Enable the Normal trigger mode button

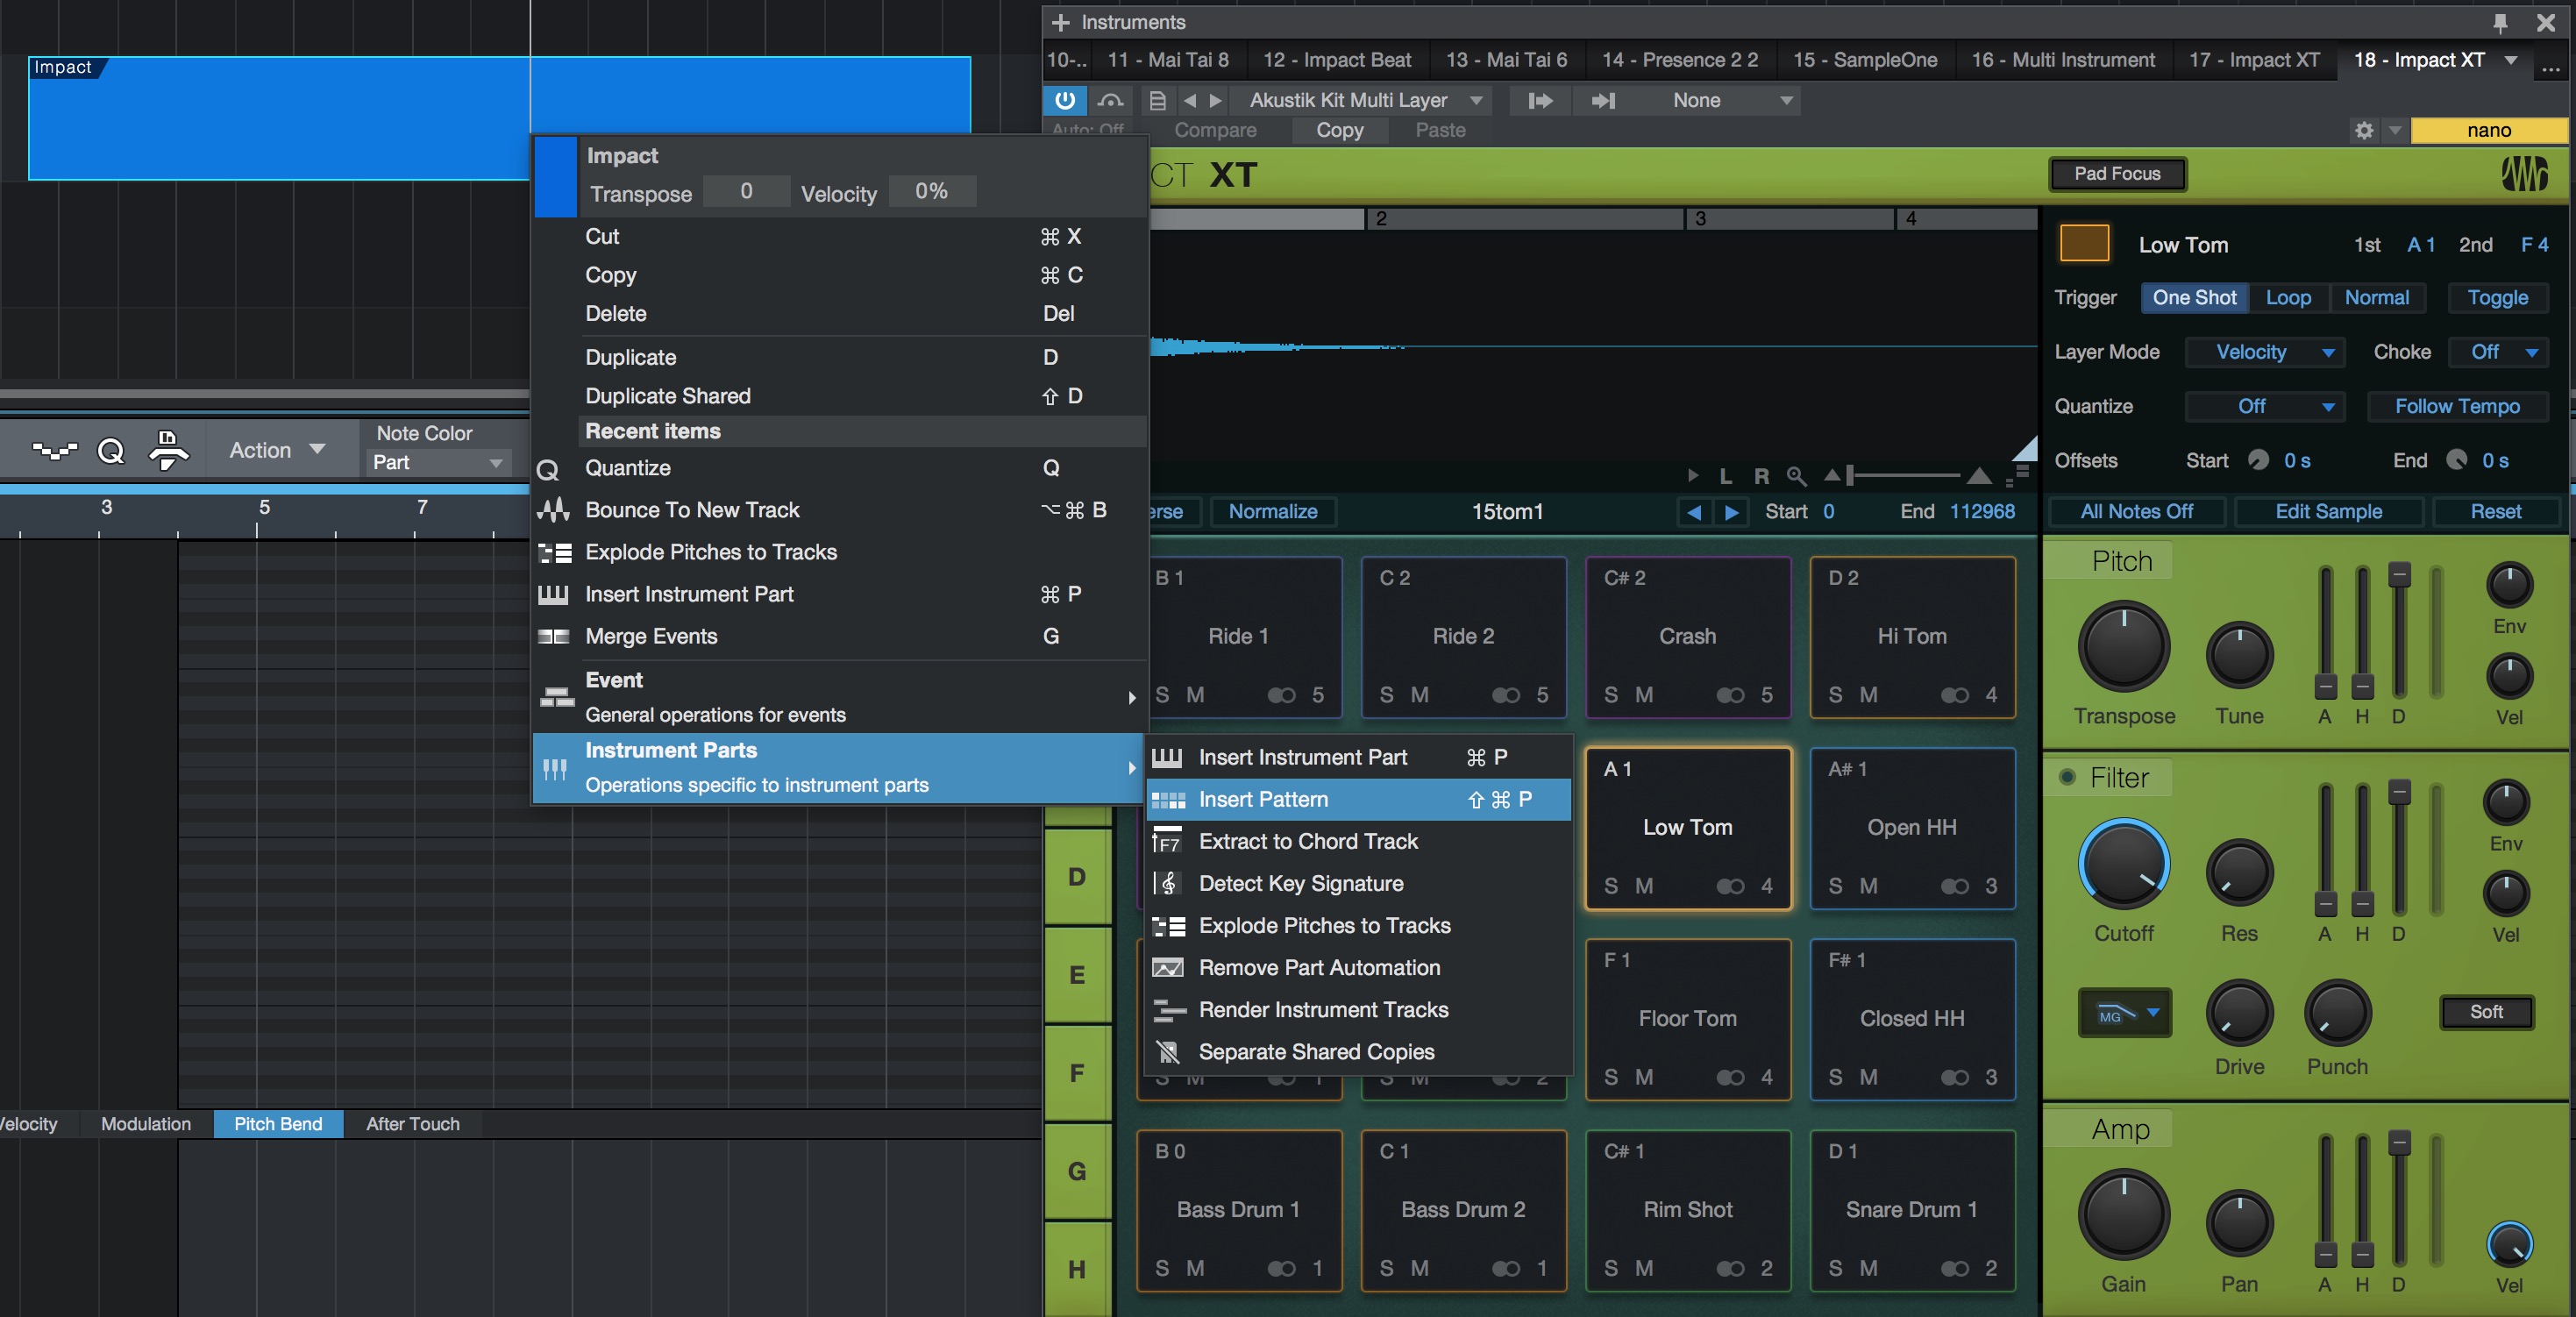click(x=2376, y=295)
